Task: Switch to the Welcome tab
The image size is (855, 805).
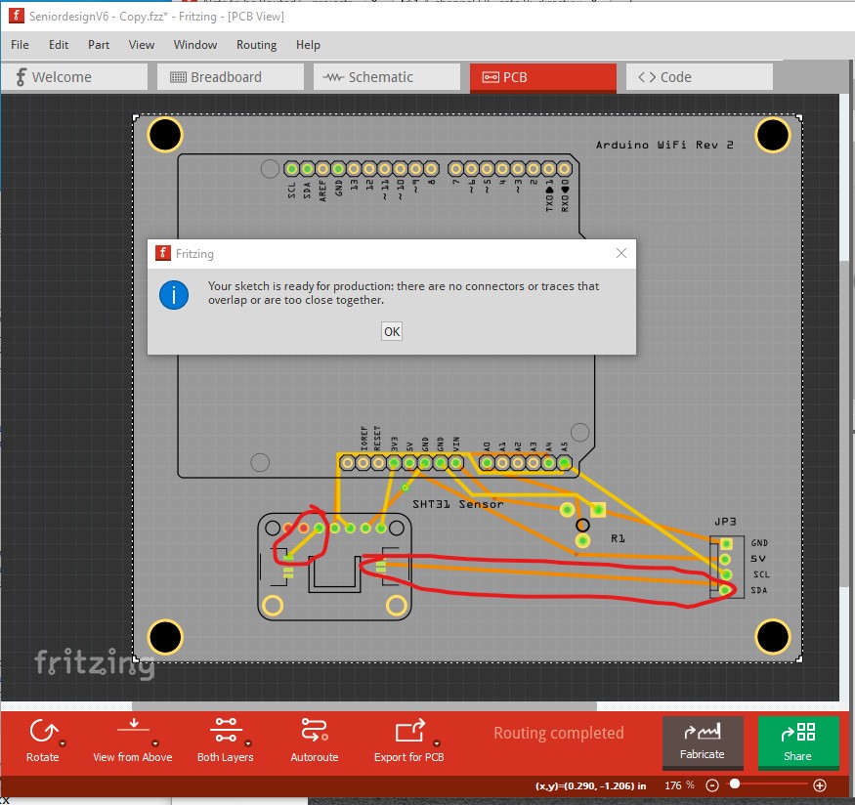Action: pyautogui.click(x=74, y=77)
